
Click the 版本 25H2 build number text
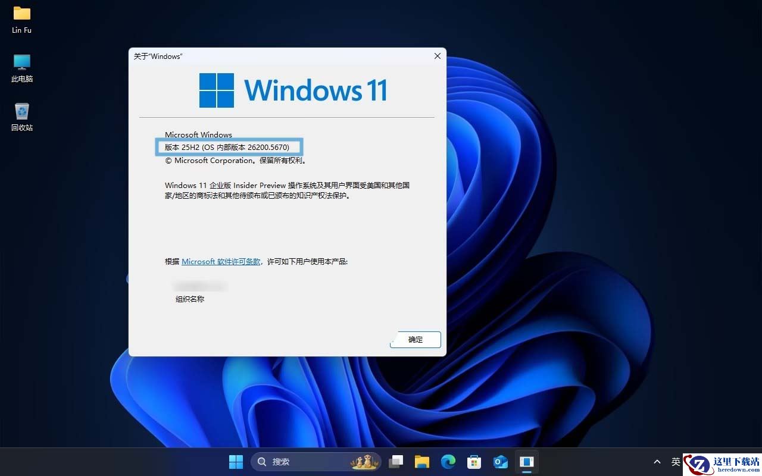click(227, 147)
